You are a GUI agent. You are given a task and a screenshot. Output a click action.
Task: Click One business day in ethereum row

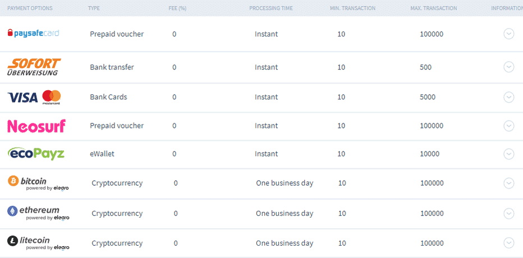pyautogui.click(x=285, y=213)
